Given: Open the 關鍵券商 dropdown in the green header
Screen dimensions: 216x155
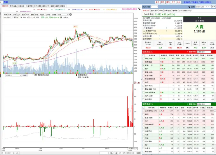Looking at the screenshot, I should (x=204, y=104).
